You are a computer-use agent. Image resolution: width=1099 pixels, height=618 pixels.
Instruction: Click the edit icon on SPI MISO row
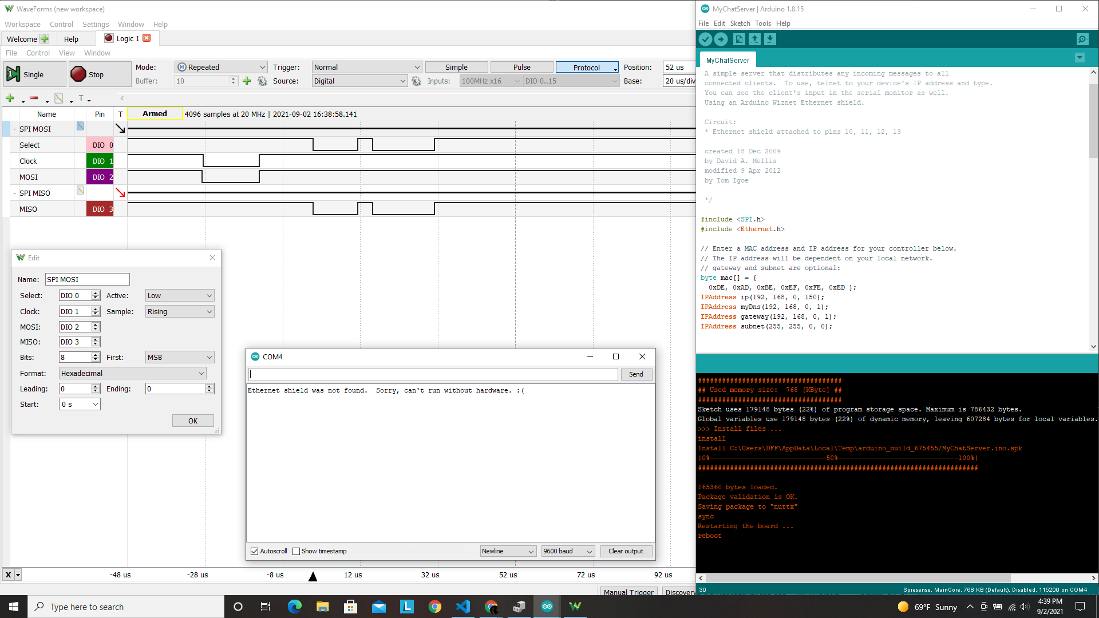80,191
